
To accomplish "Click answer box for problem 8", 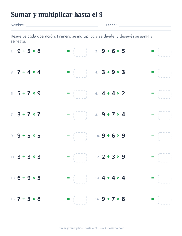I will (165, 116).
